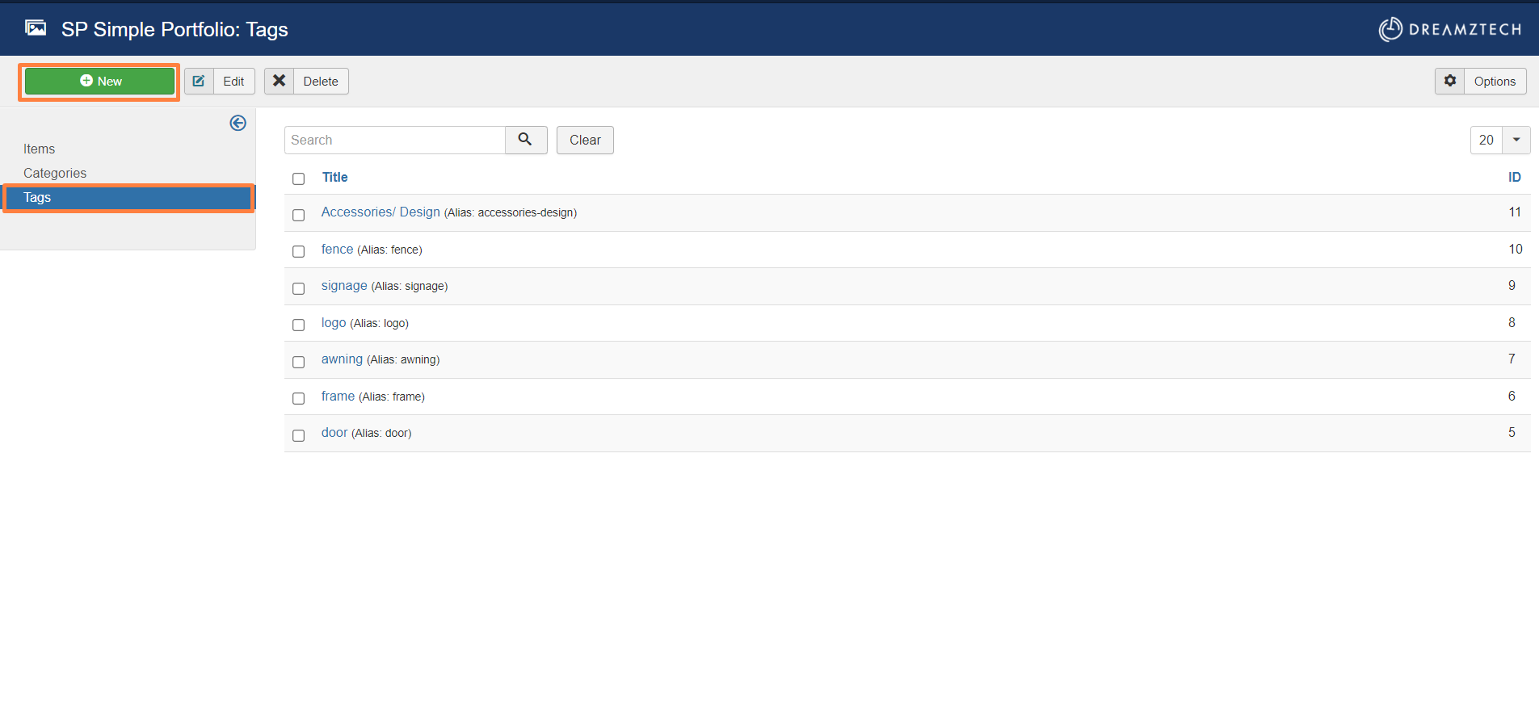Click the Options gear icon

tap(1450, 82)
